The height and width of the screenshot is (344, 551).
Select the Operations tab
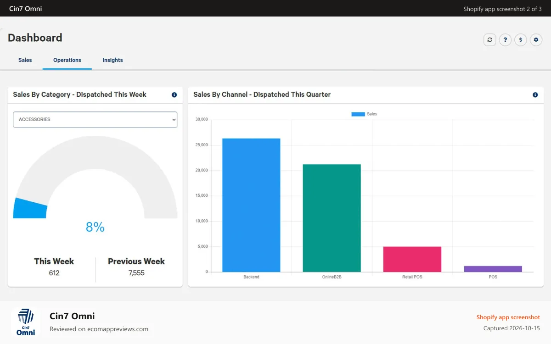67,60
